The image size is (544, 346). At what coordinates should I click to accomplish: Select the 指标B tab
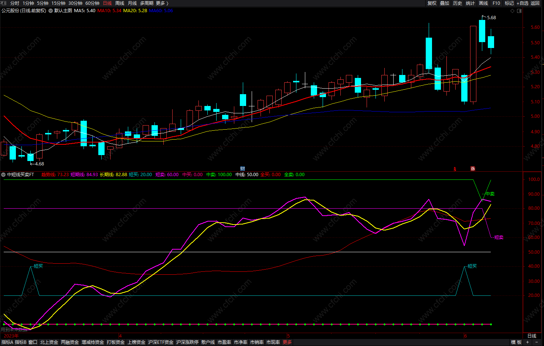click(x=20, y=342)
